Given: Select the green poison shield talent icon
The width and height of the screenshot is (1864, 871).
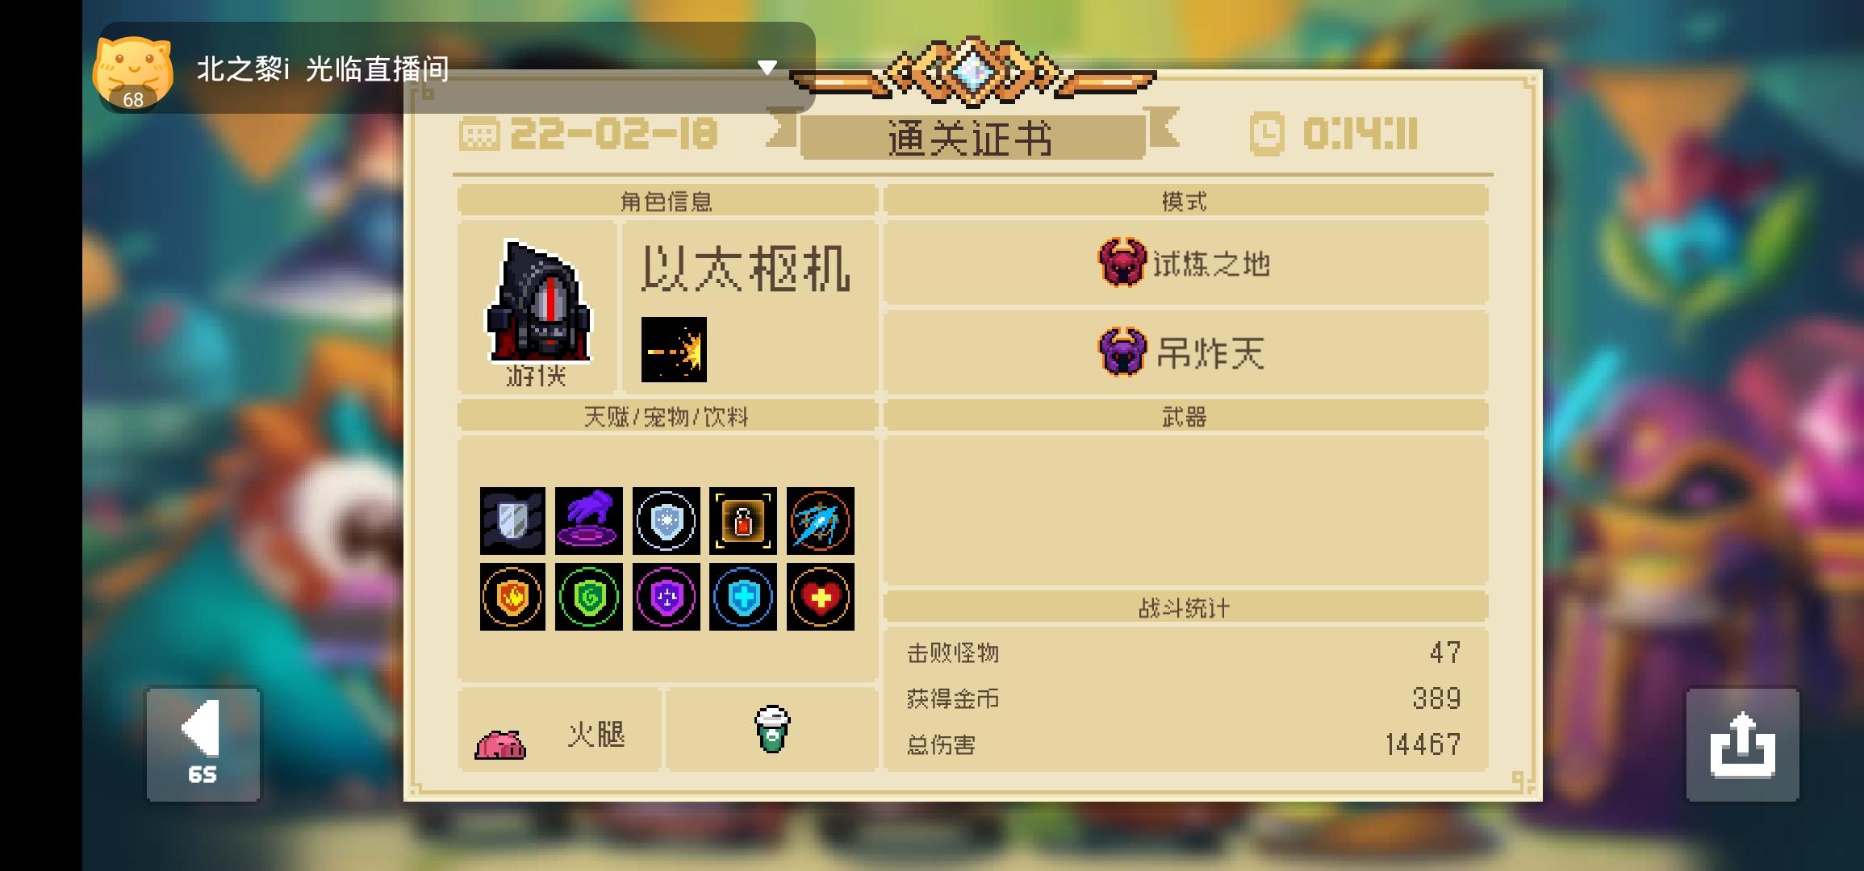Looking at the screenshot, I should (x=589, y=597).
